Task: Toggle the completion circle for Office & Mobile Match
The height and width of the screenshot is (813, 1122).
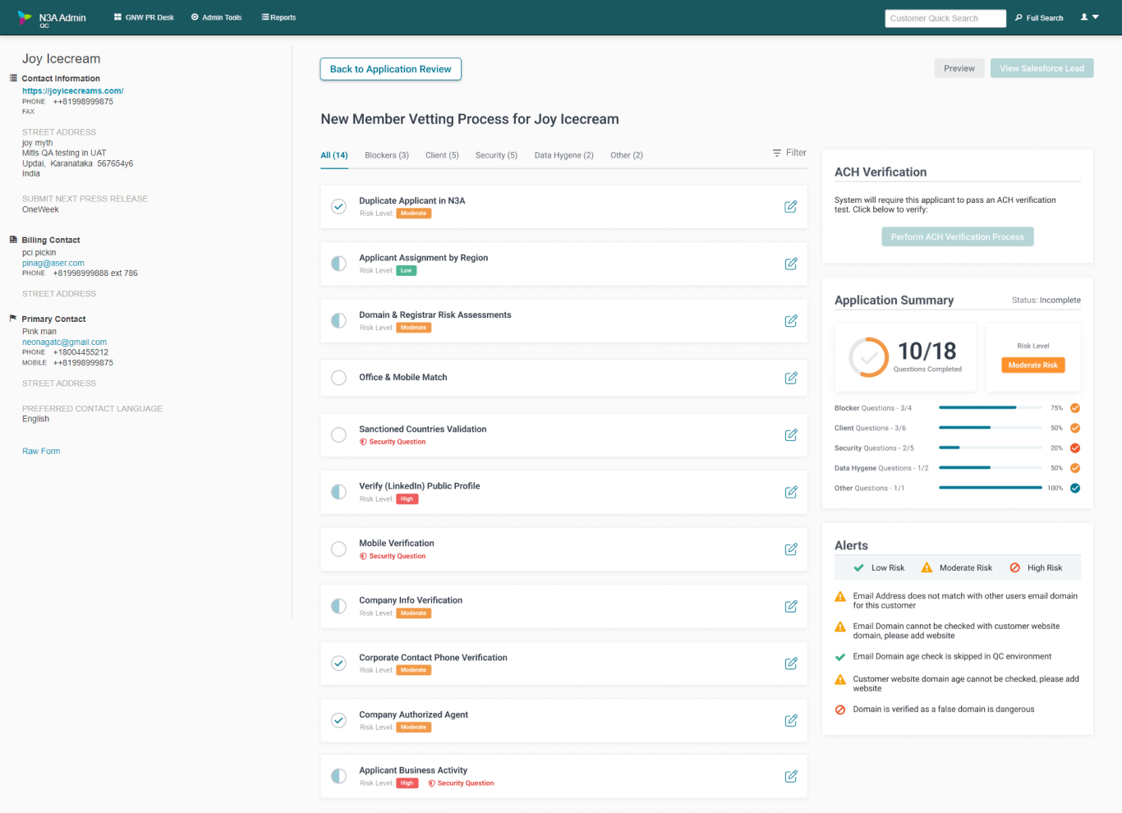Action: pyautogui.click(x=338, y=378)
